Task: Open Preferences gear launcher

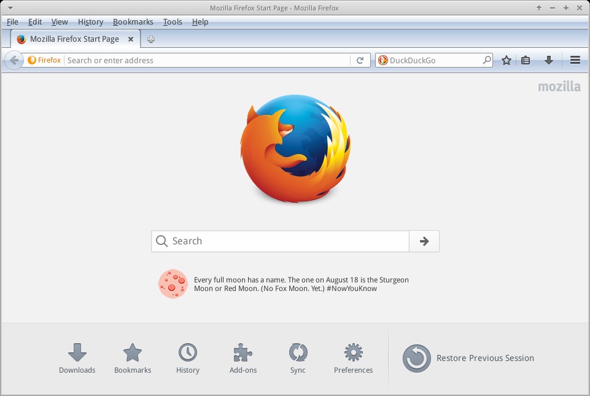Action: (x=353, y=359)
